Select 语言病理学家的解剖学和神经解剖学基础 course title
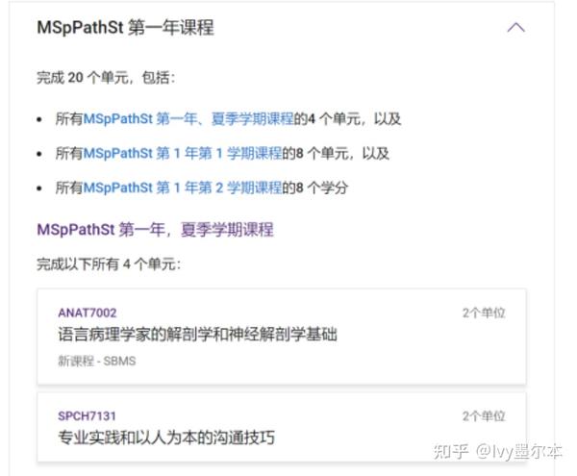Viewport: 577px width, 476px height. pyautogui.click(x=197, y=335)
